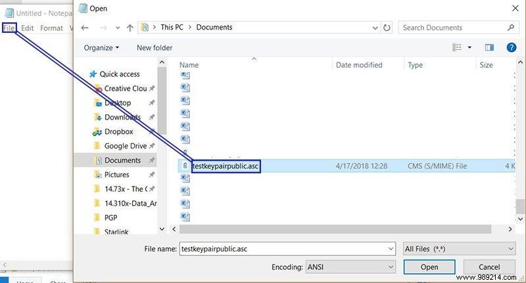This screenshot has width=526, height=283.
Task: Click This PC in the address breadcrumb
Action: coord(172,28)
